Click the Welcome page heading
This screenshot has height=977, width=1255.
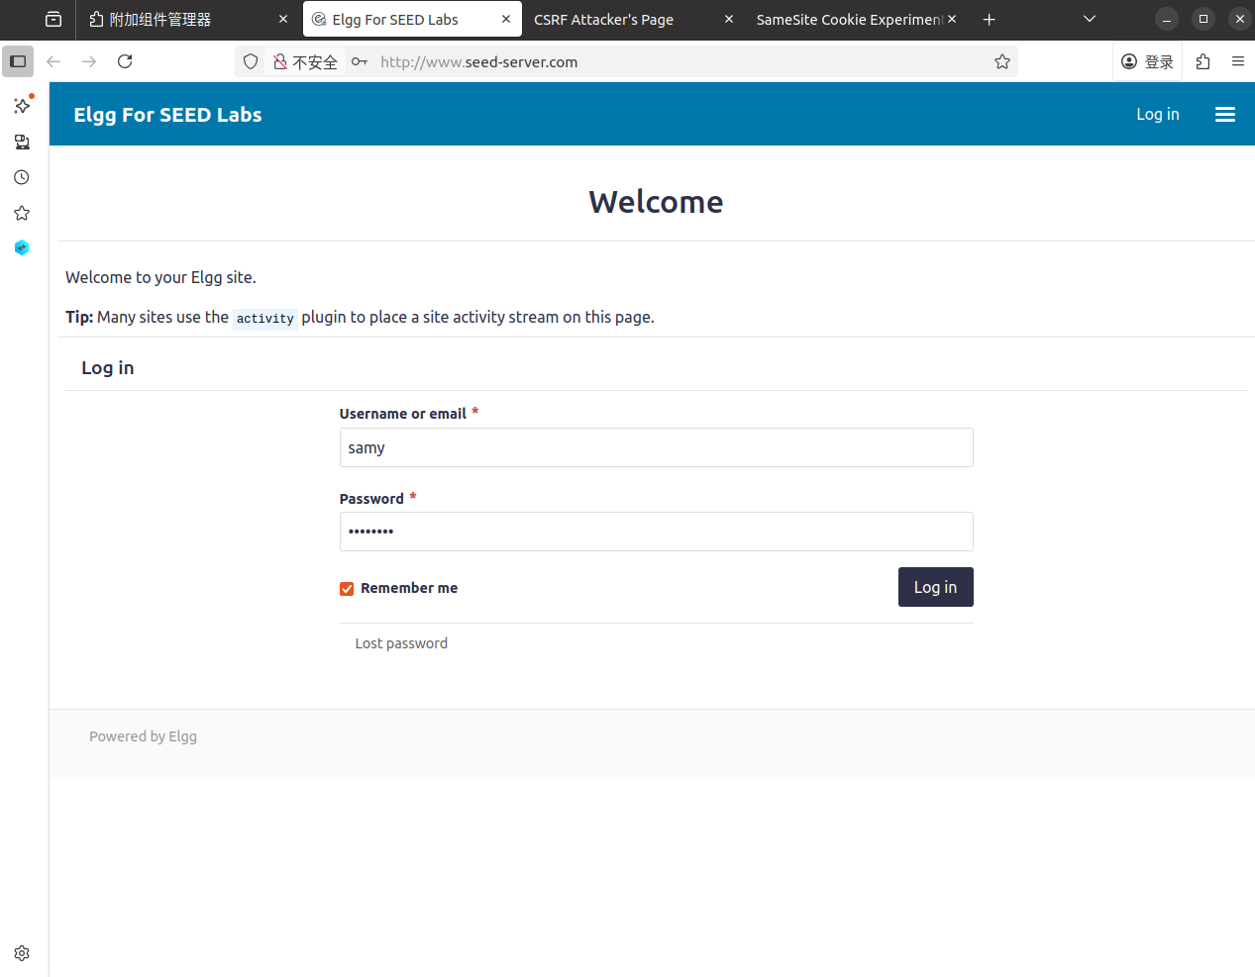(x=656, y=202)
